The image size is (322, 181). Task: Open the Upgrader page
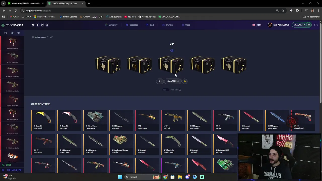tap(132, 25)
